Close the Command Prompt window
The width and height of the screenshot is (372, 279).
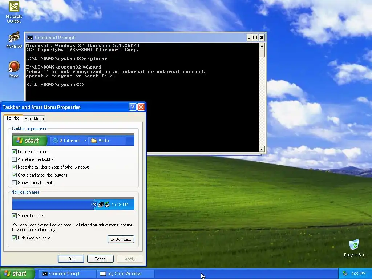click(x=262, y=37)
